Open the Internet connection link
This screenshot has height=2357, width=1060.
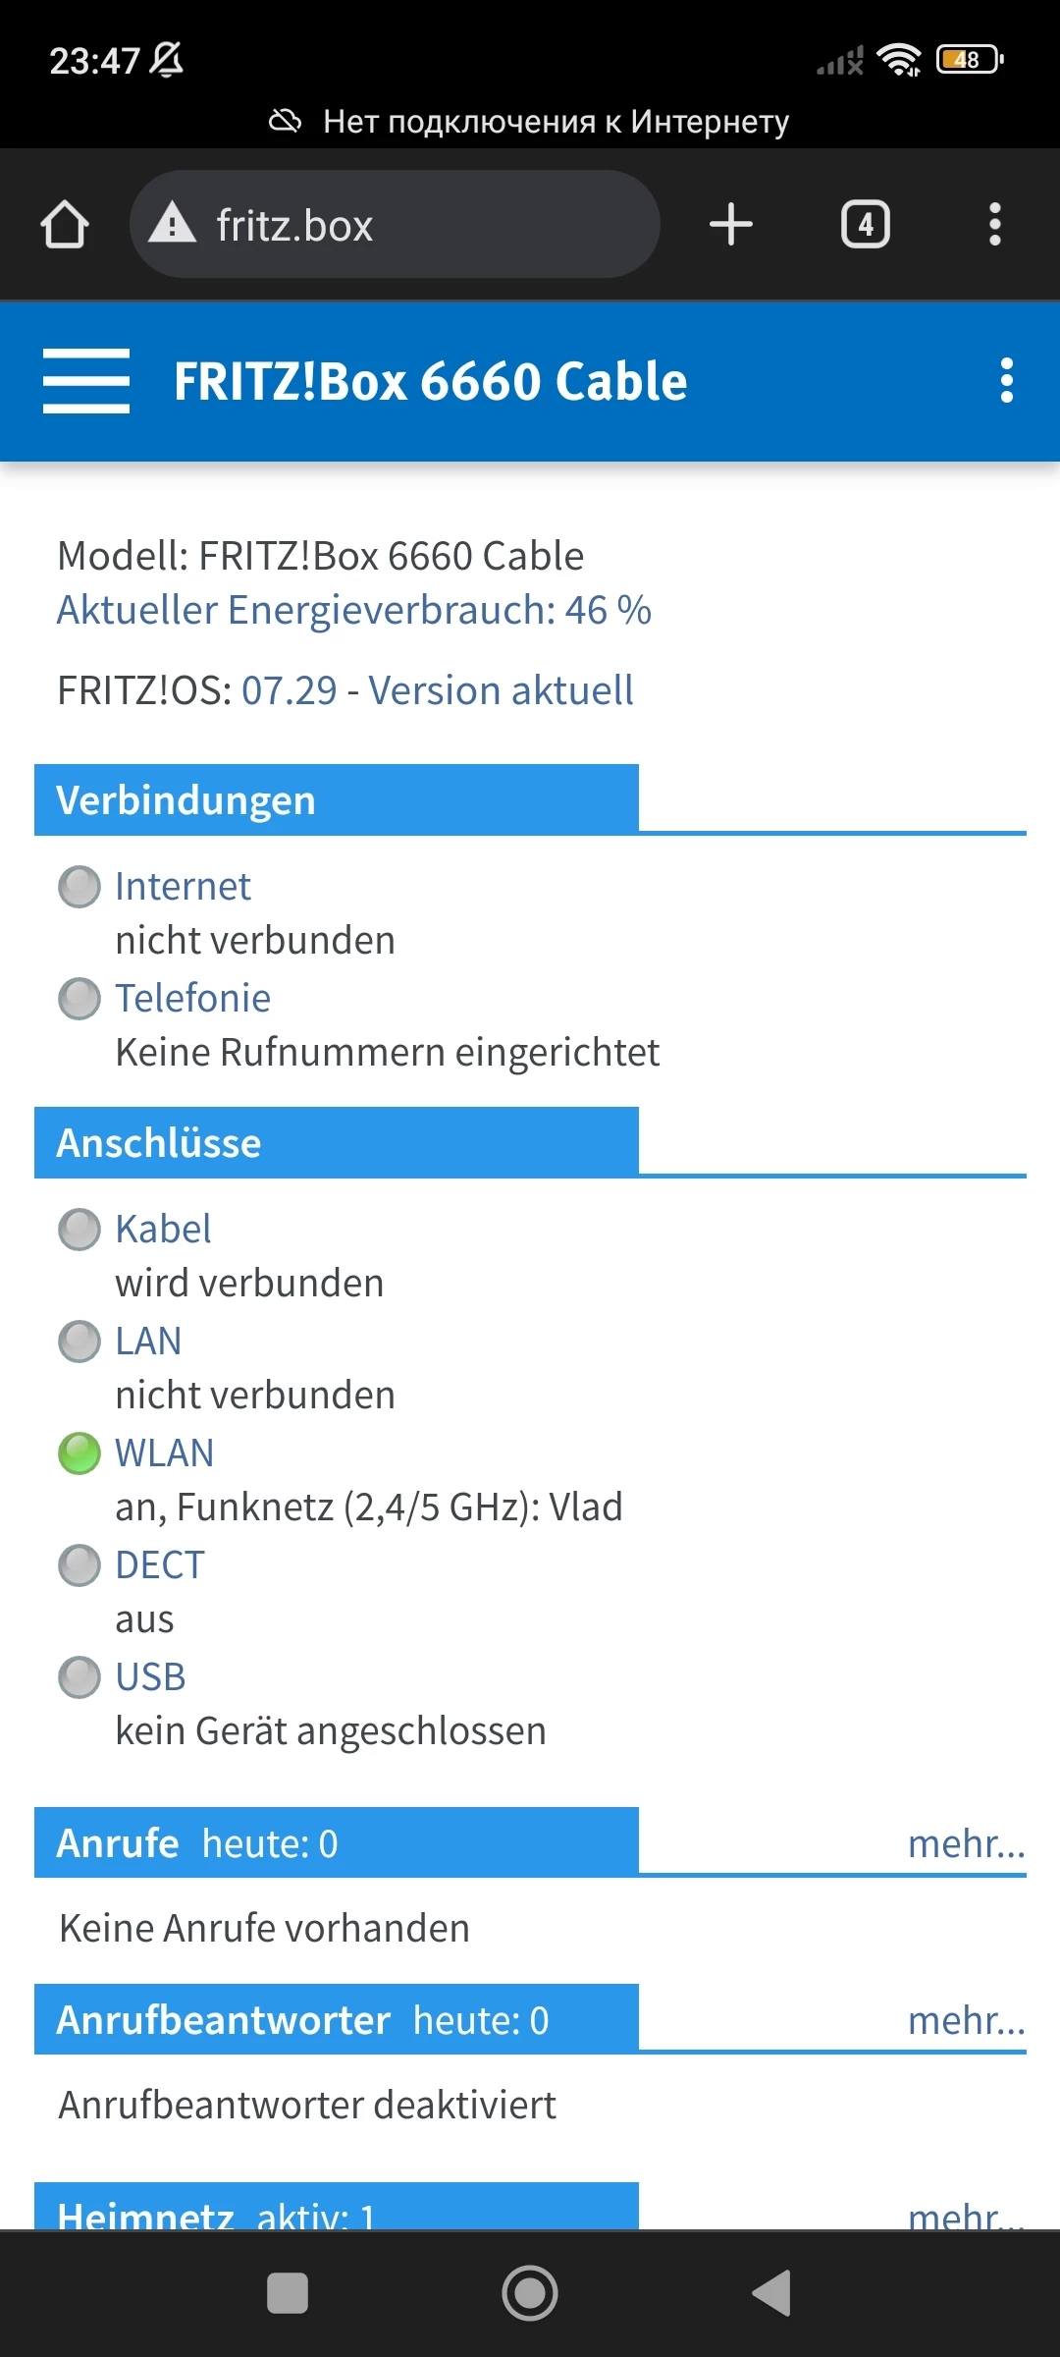[x=183, y=886]
